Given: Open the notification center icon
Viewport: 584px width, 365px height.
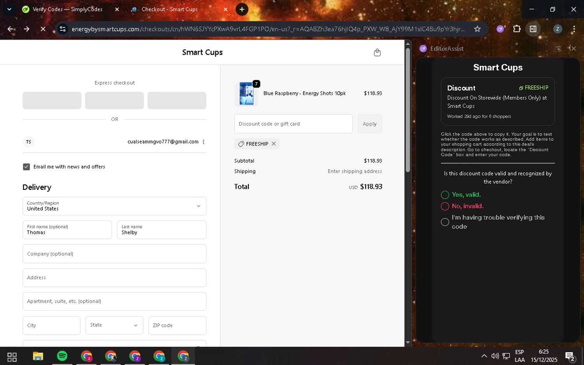Looking at the screenshot, I should [x=570, y=356].
